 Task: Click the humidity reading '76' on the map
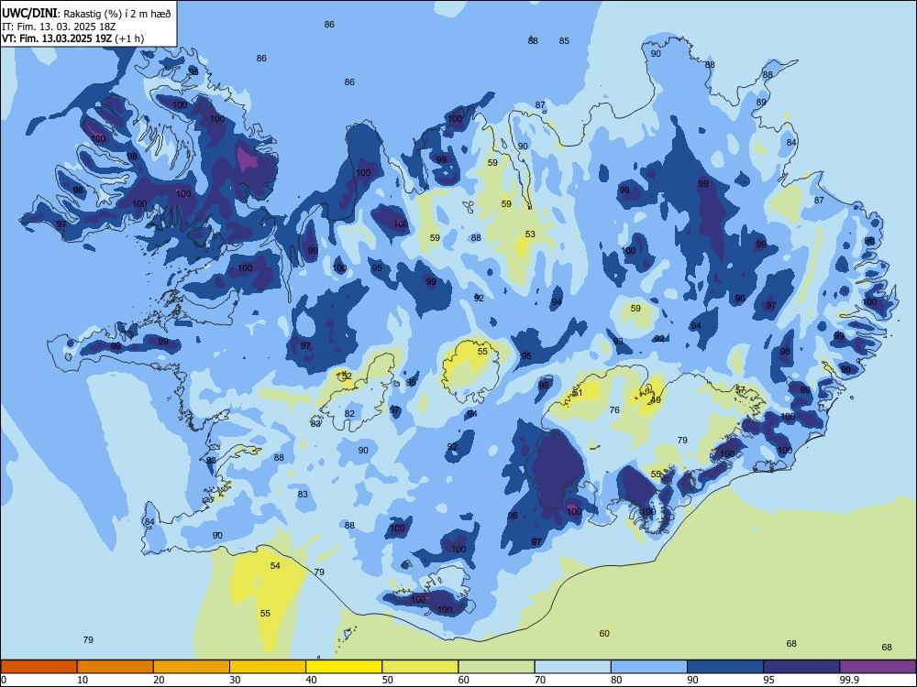[x=614, y=410]
